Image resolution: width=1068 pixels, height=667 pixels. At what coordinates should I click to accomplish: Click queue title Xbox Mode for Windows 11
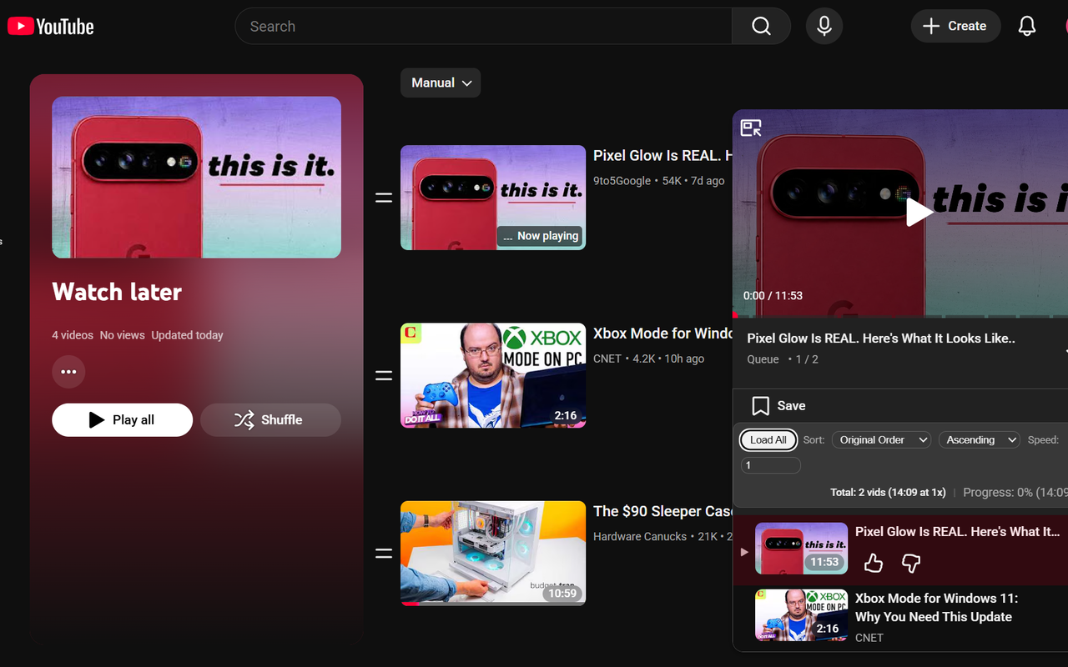tap(936, 608)
